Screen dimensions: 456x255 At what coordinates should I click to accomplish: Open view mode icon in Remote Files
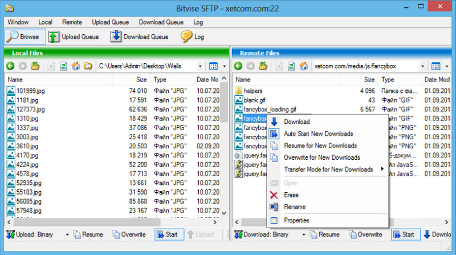tap(435, 66)
